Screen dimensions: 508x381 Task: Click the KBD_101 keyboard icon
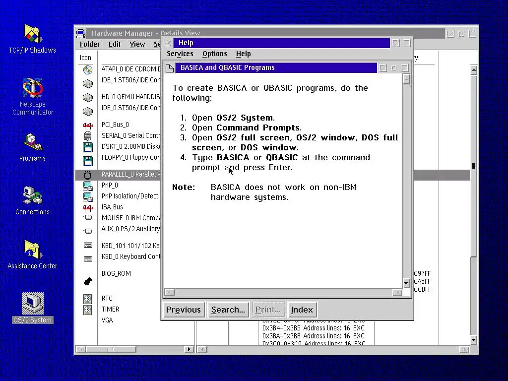tap(88, 245)
